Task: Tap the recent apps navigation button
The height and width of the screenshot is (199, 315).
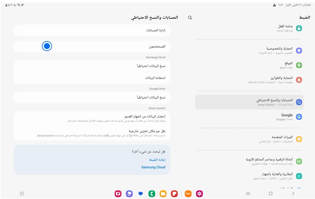Action: (248, 193)
